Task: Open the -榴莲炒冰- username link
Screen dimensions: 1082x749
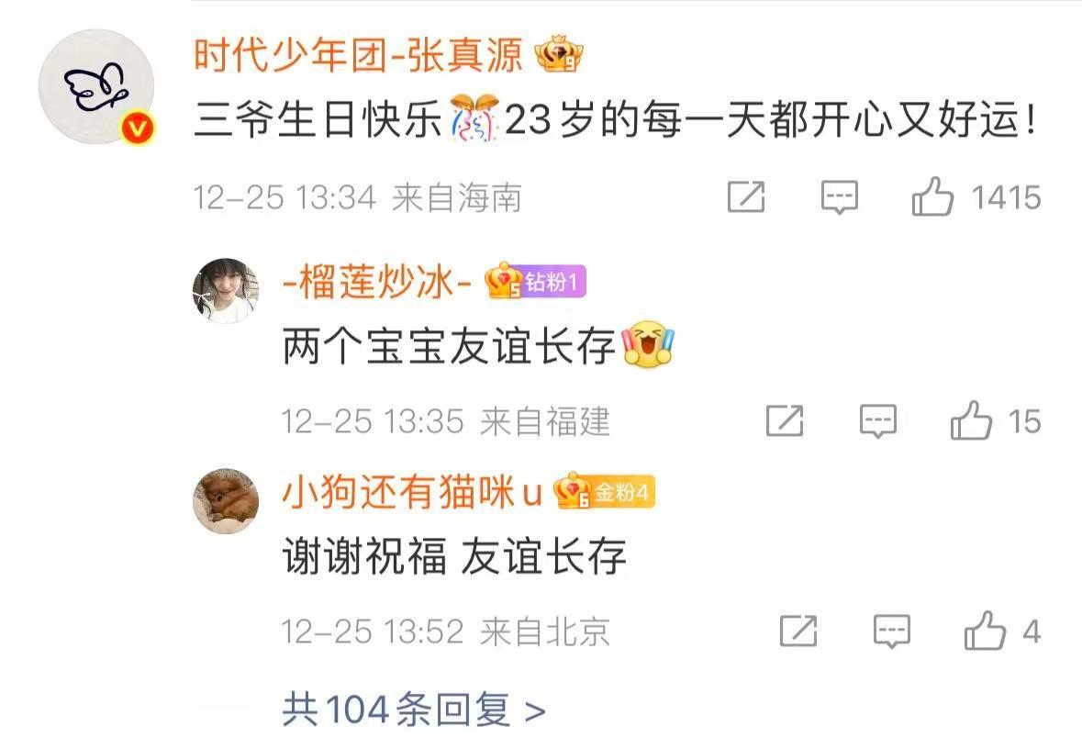Action: click(377, 283)
